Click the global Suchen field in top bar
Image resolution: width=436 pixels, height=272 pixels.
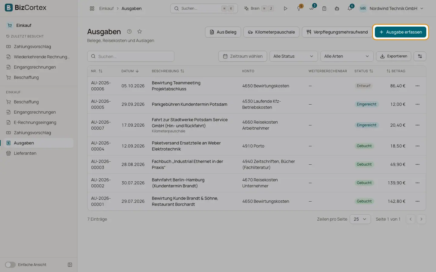point(204,8)
